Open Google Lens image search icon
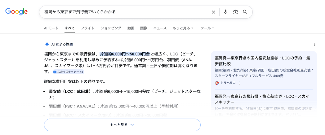The image size is (325, 135). pos(235,12)
